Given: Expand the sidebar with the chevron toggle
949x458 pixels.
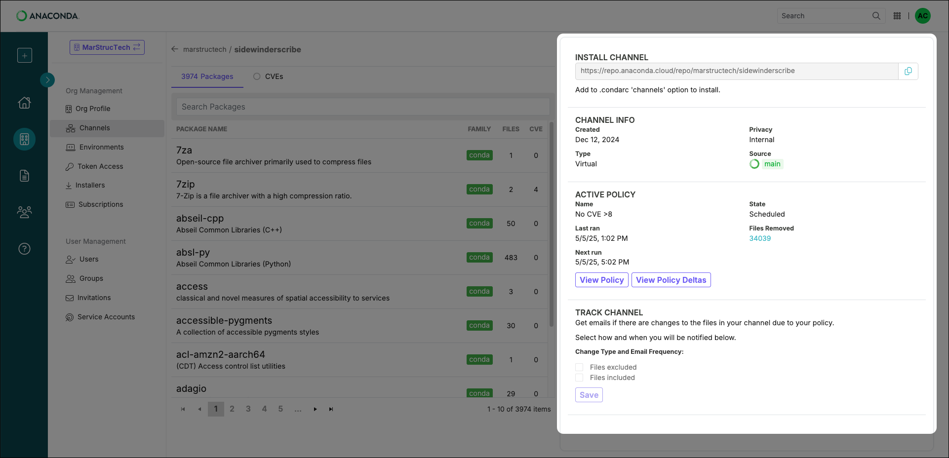Looking at the screenshot, I should pyautogui.click(x=47, y=79).
